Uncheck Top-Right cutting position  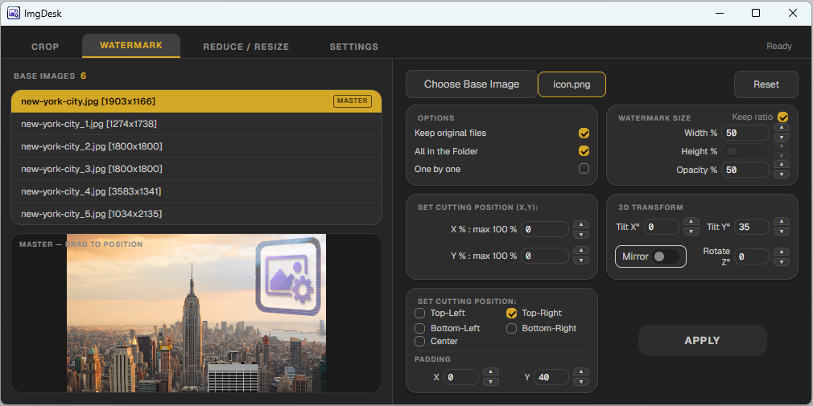pyautogui.click(x=512, y=314)
